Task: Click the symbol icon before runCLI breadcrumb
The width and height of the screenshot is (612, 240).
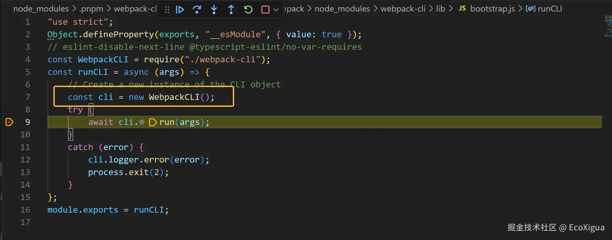Action: 530,9
